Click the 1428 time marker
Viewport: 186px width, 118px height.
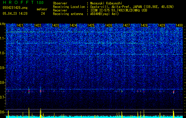point(144,25)
